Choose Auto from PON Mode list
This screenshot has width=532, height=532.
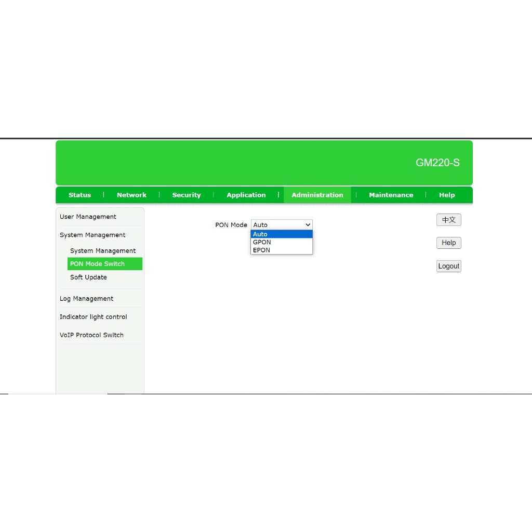pyautogui.click(x=281, y=234)
